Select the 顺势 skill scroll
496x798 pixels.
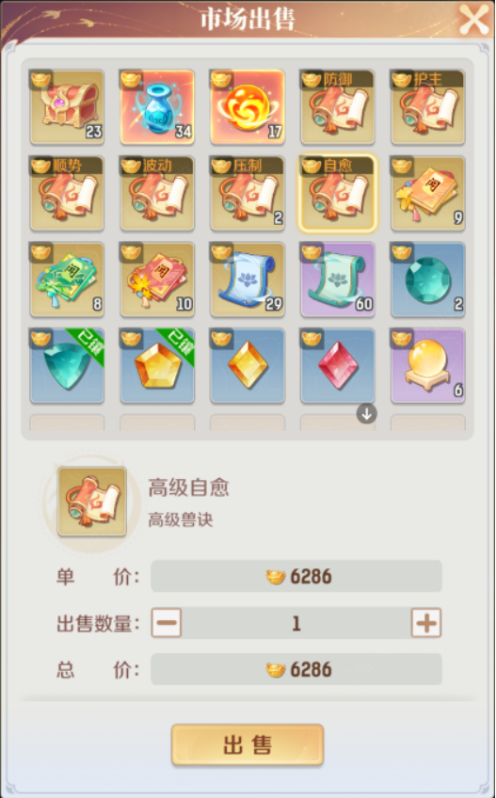[67, 194]
